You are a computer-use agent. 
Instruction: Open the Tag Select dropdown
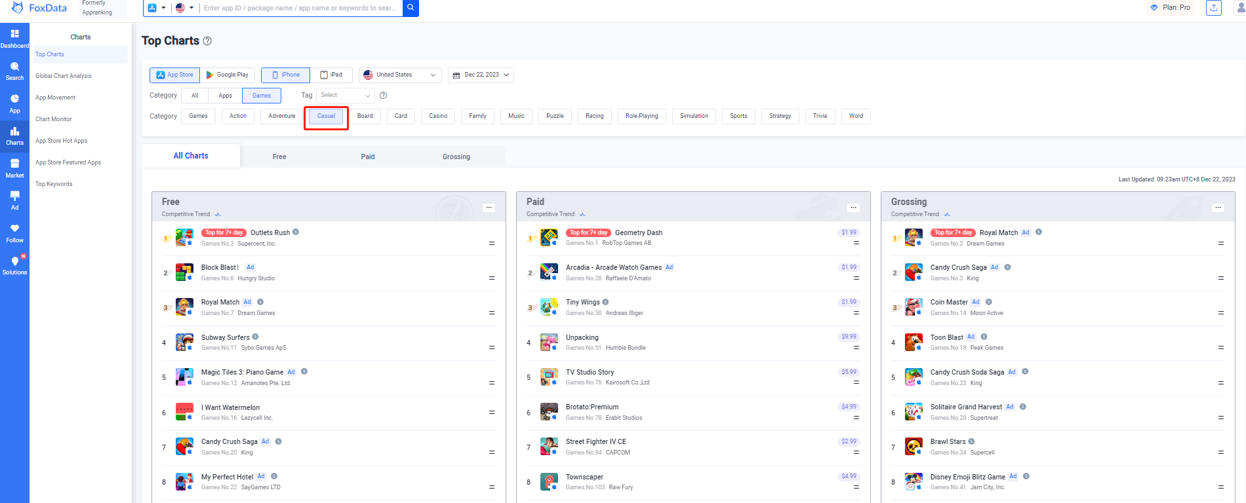click(x=345, y=96)
